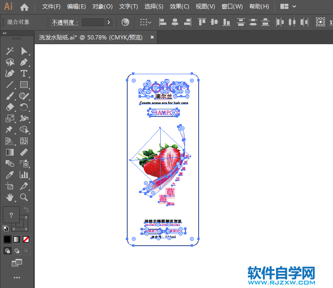The height and width of the screenshot is (288, 333).
Task: Select the Direct Selection arrow tool
Action: pyautogui.click(x=24, y=51)
